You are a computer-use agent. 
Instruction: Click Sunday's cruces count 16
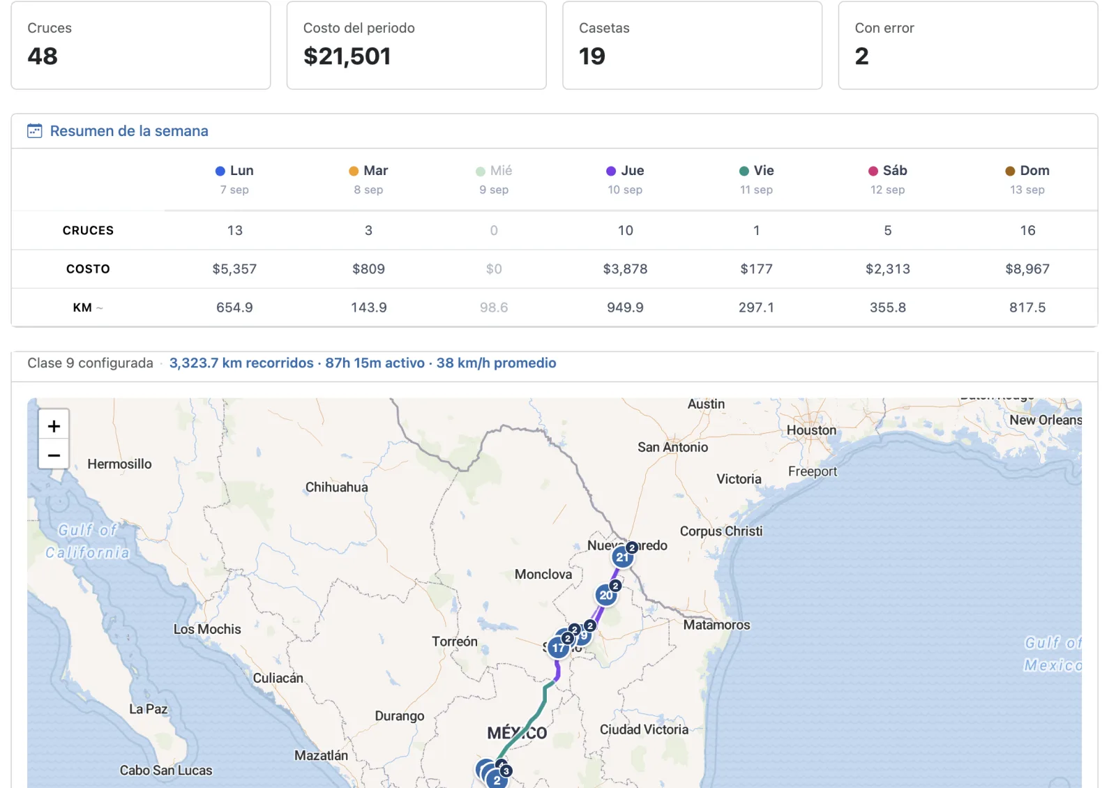click(x=1027, y=230)
